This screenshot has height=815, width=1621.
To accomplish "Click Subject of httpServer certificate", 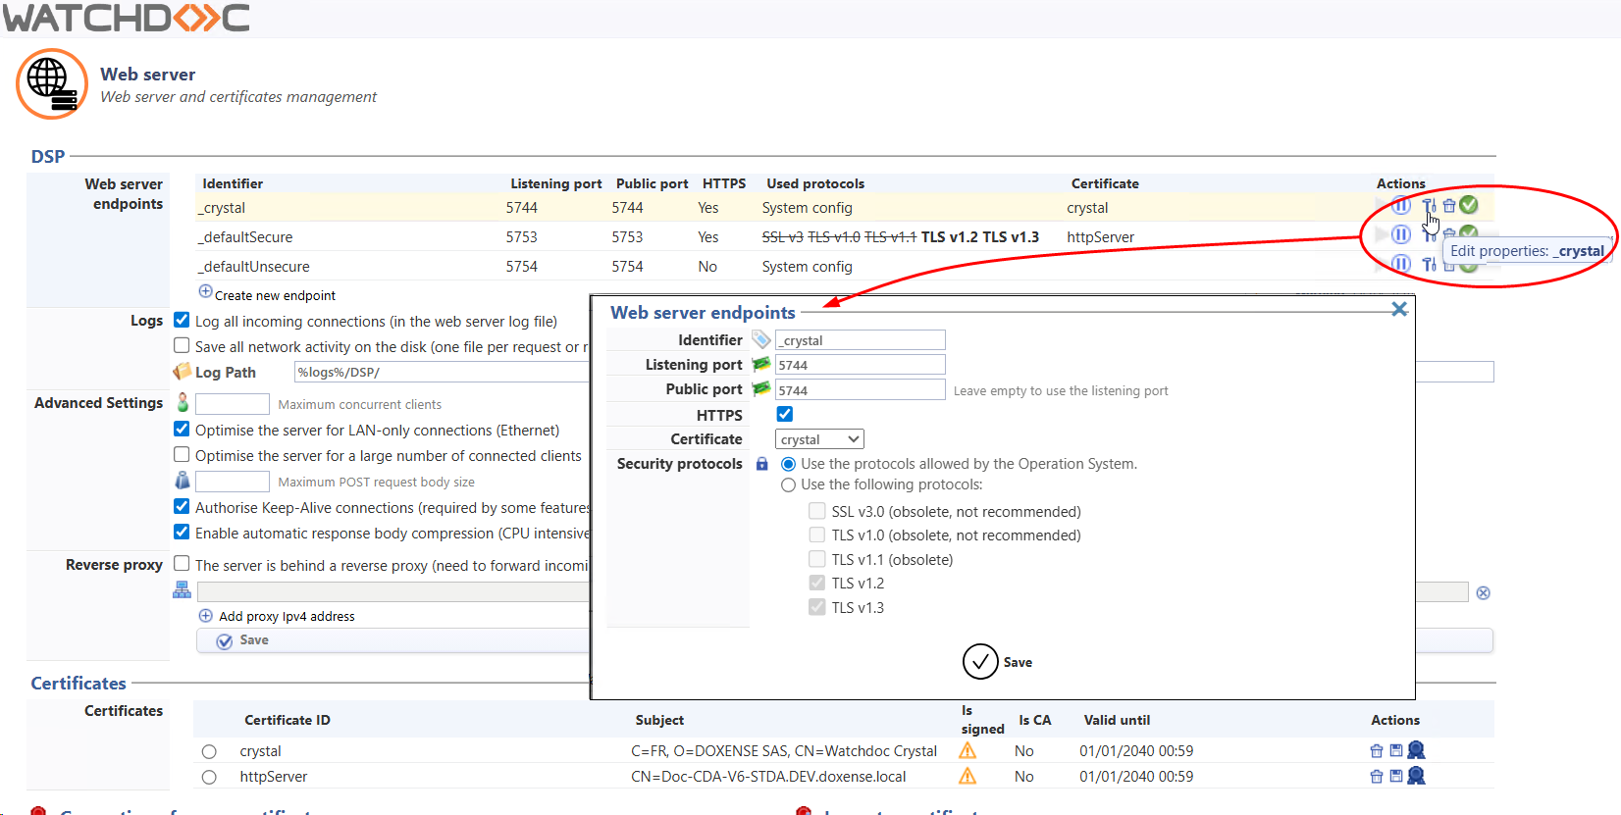I will 768,777.
